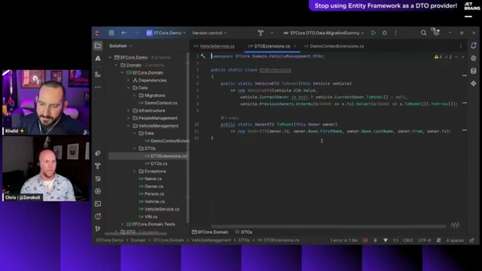Run the EFCore.DTO.Data.MigrationDummy configuration
This screenshot has width=482, height=271.
click(x=374, y=33)
